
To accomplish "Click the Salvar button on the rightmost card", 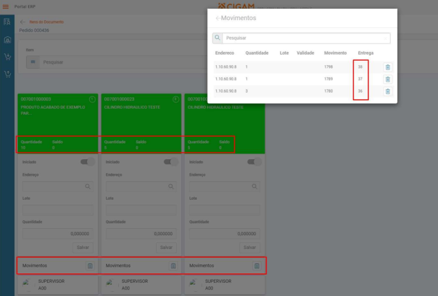I will 250,247.
